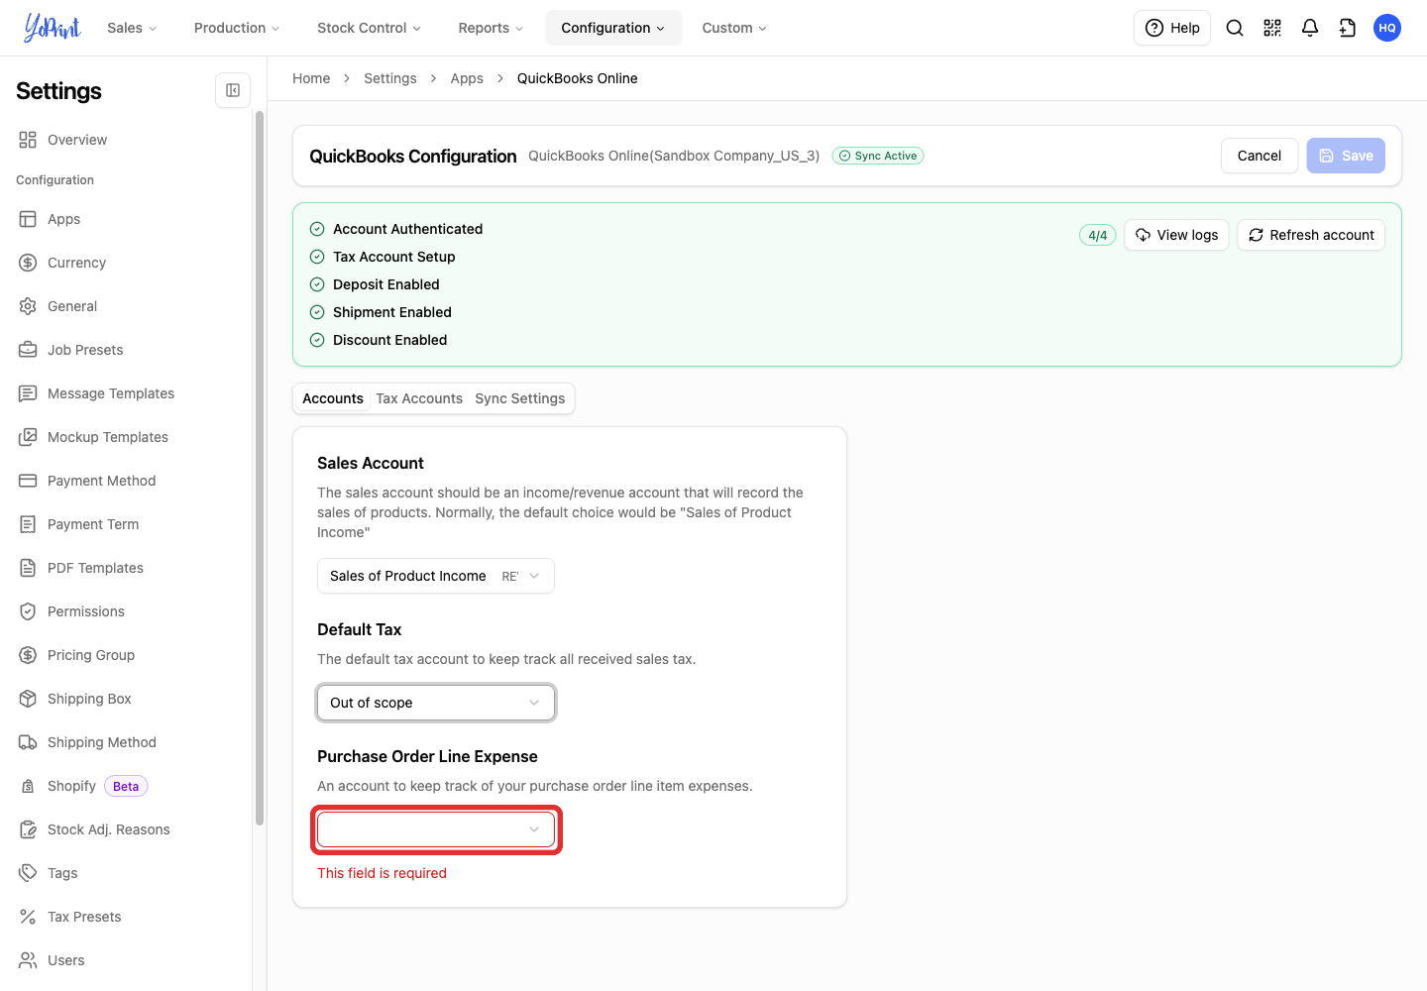This screenshot has width=1427, height=991.
Task: Open the Shopify Beta settings
Action: pos(126,786)
